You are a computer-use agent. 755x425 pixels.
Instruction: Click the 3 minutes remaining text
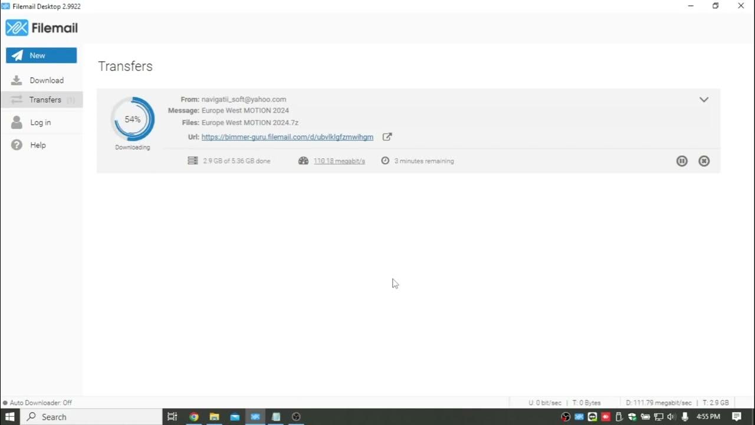(x=424, y=161)
